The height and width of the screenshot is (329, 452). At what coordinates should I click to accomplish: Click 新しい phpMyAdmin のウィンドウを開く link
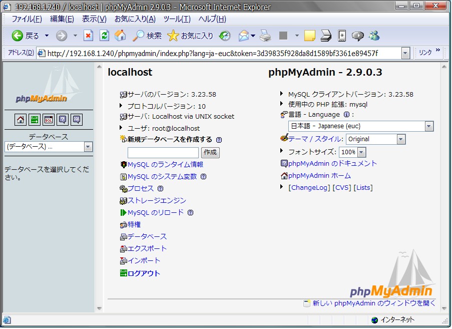[374, 303]
